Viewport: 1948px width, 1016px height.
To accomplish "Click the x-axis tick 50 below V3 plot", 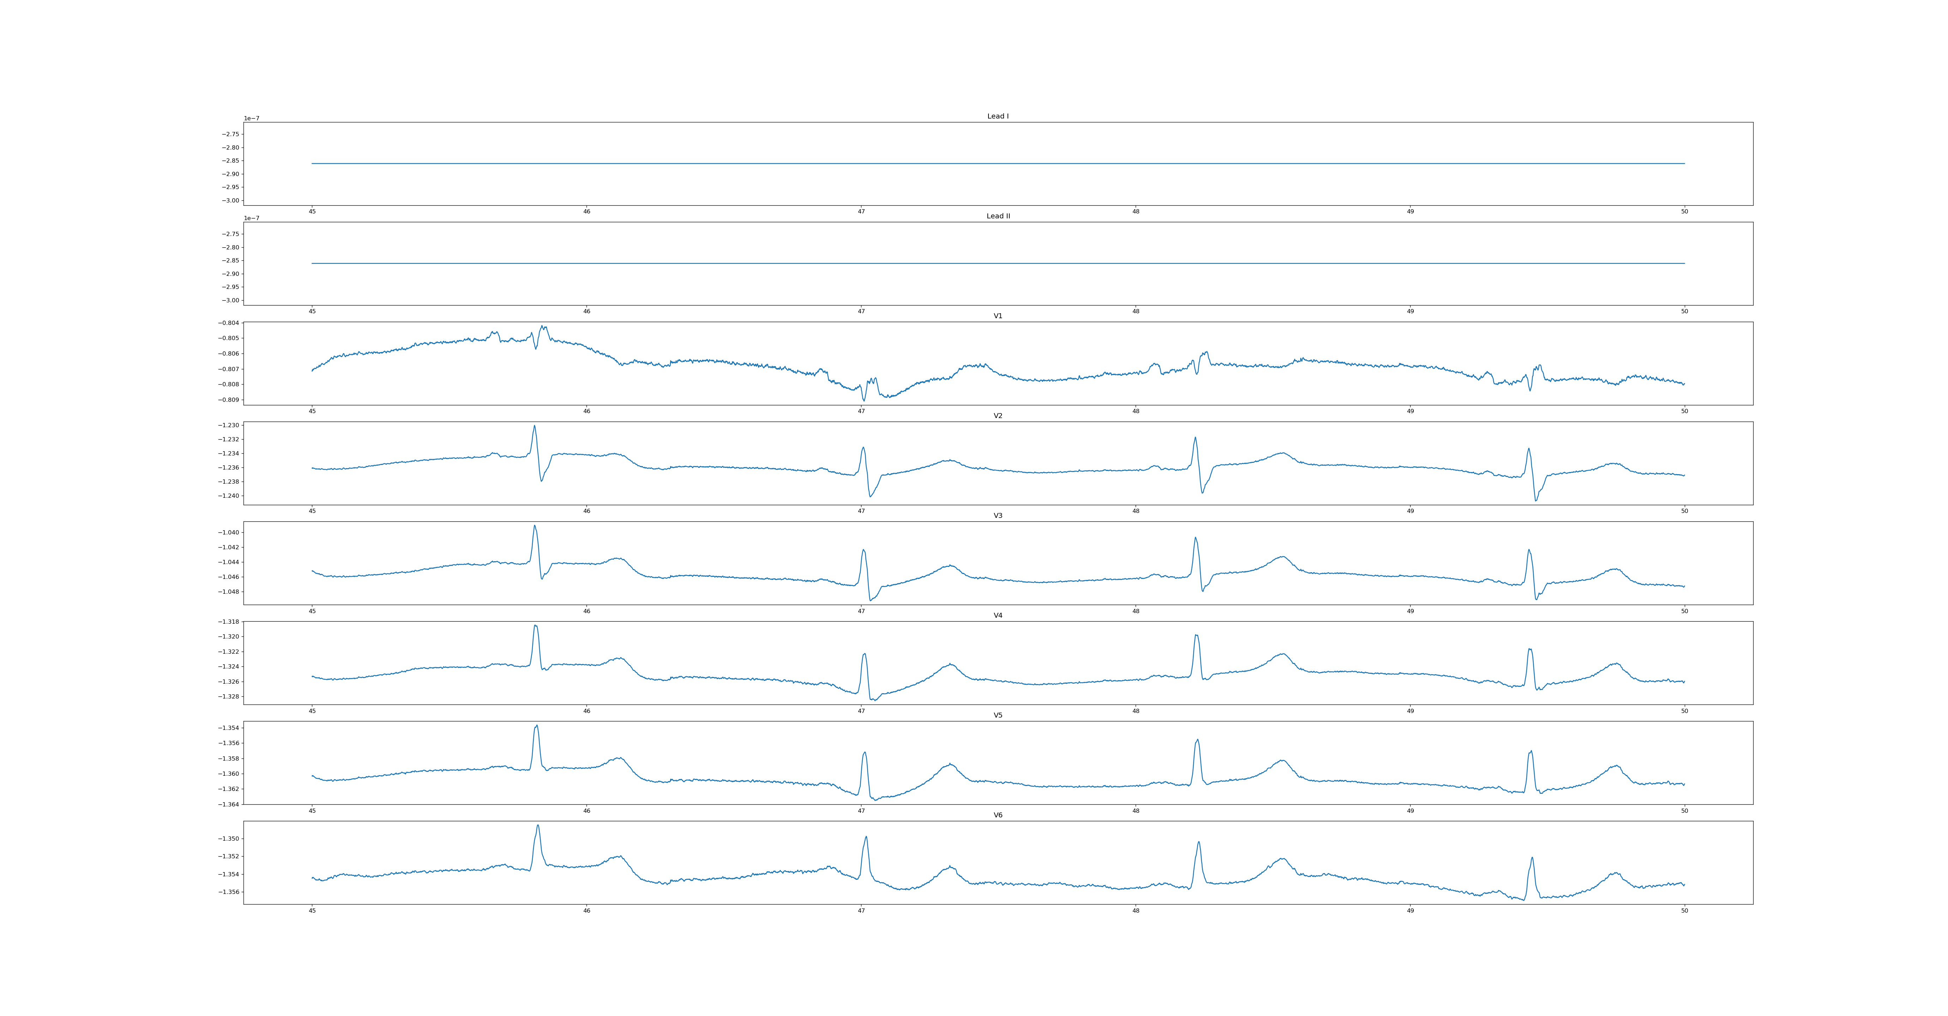I will [1684, 611].
